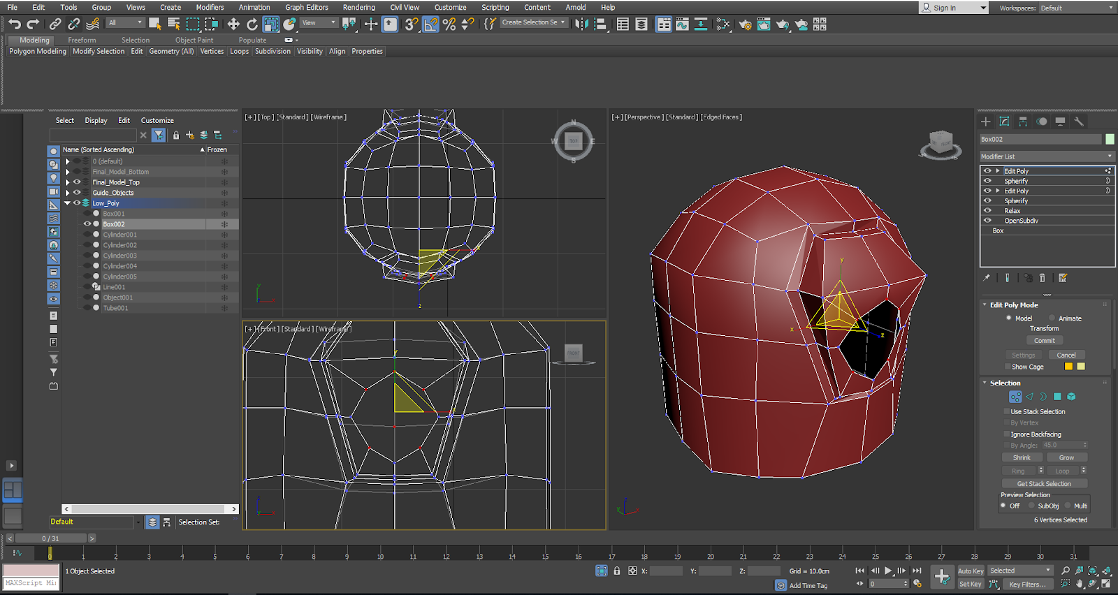This screenshot has height=595, width=1118.
Task: Select Polygon sub-object level icon
Action: pyautogui.click(x=1057, y=397)
